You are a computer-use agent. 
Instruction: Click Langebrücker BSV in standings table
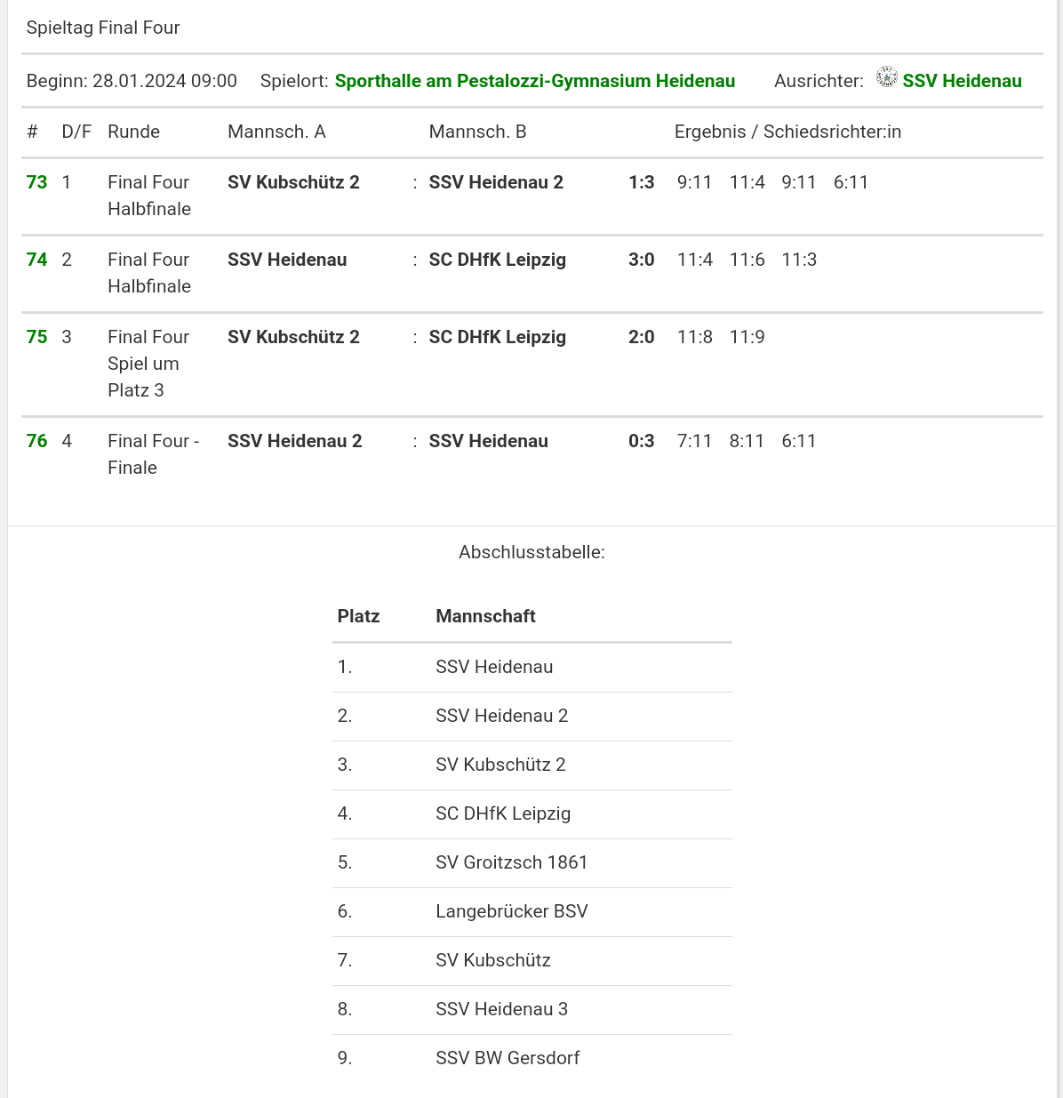[x=511, y=911]
